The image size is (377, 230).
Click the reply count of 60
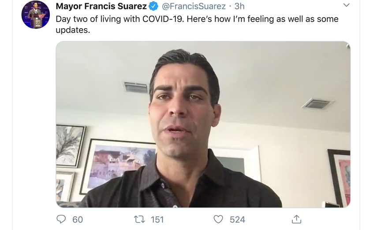(x=78, y=219)
